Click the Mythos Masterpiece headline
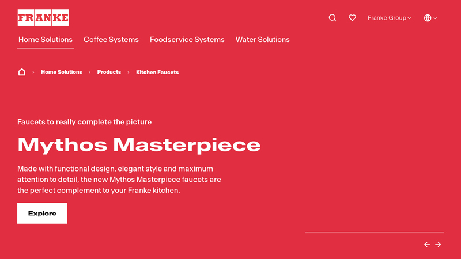The image size is (461, 259). 139,144
